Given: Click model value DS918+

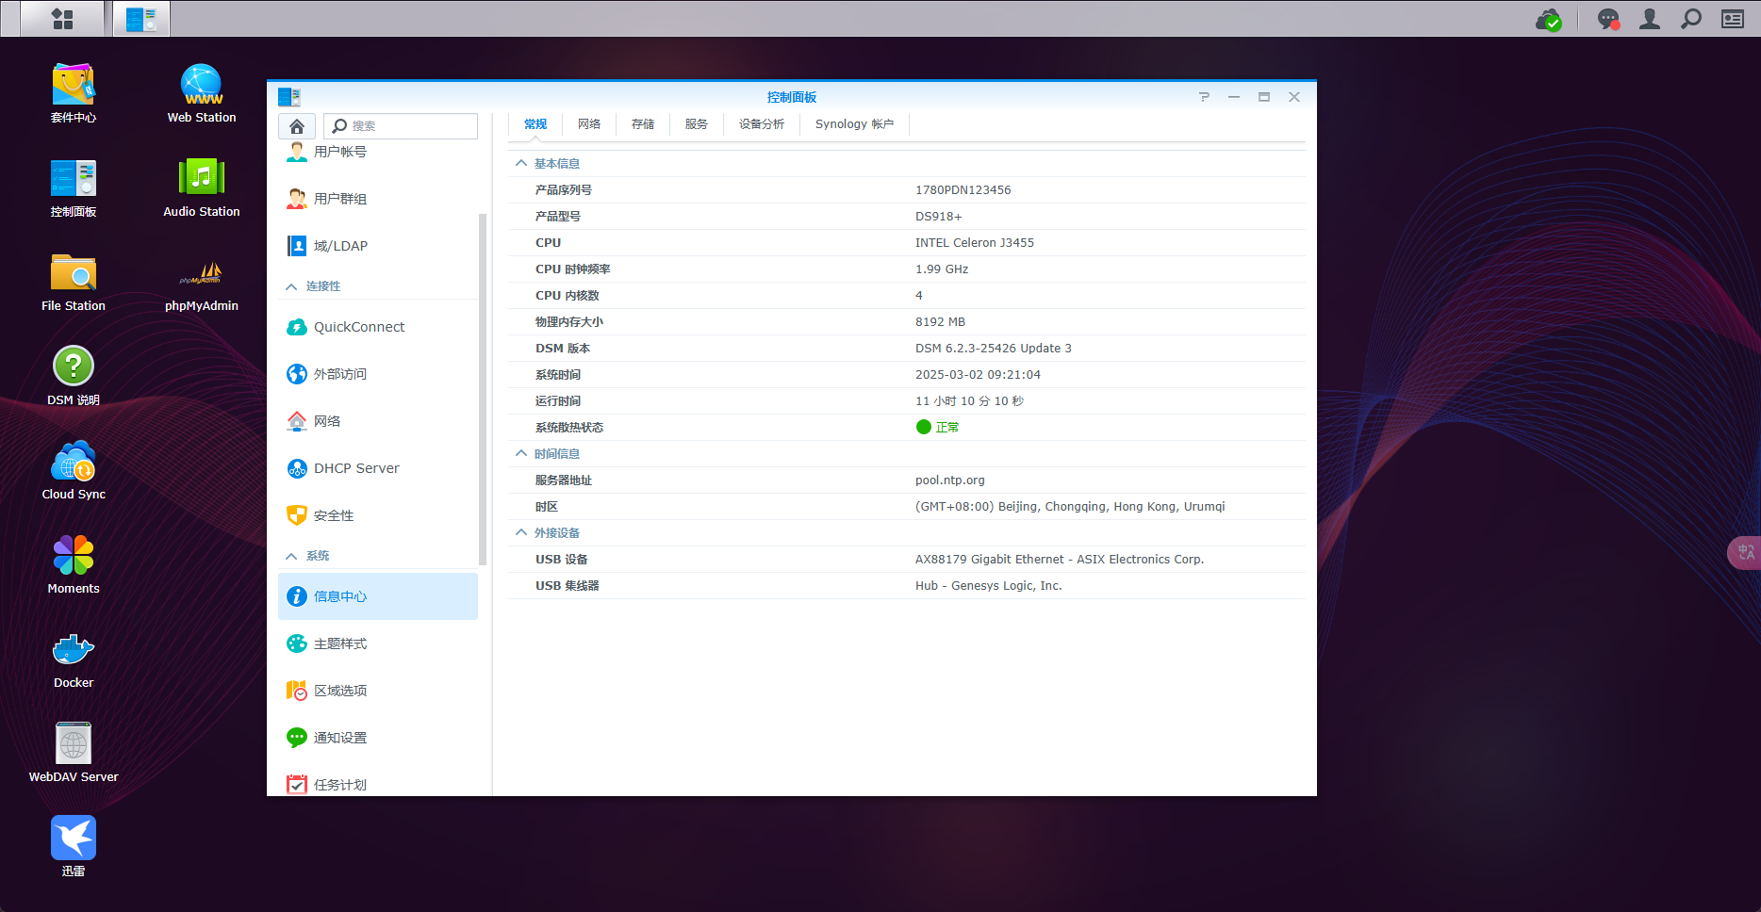Looking at the screenshot, I should coord(939,217).
